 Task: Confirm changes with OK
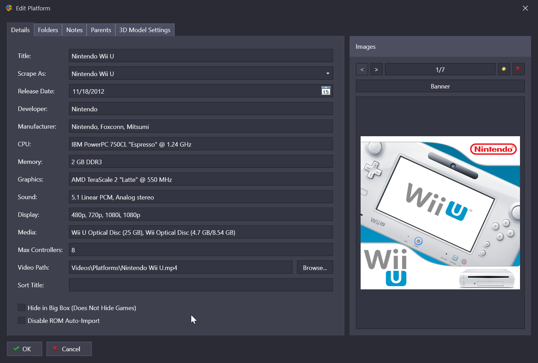tap(24, 349)
